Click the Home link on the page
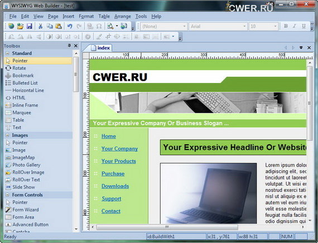This screenshot has width=318, height=243. coord(109,136)
